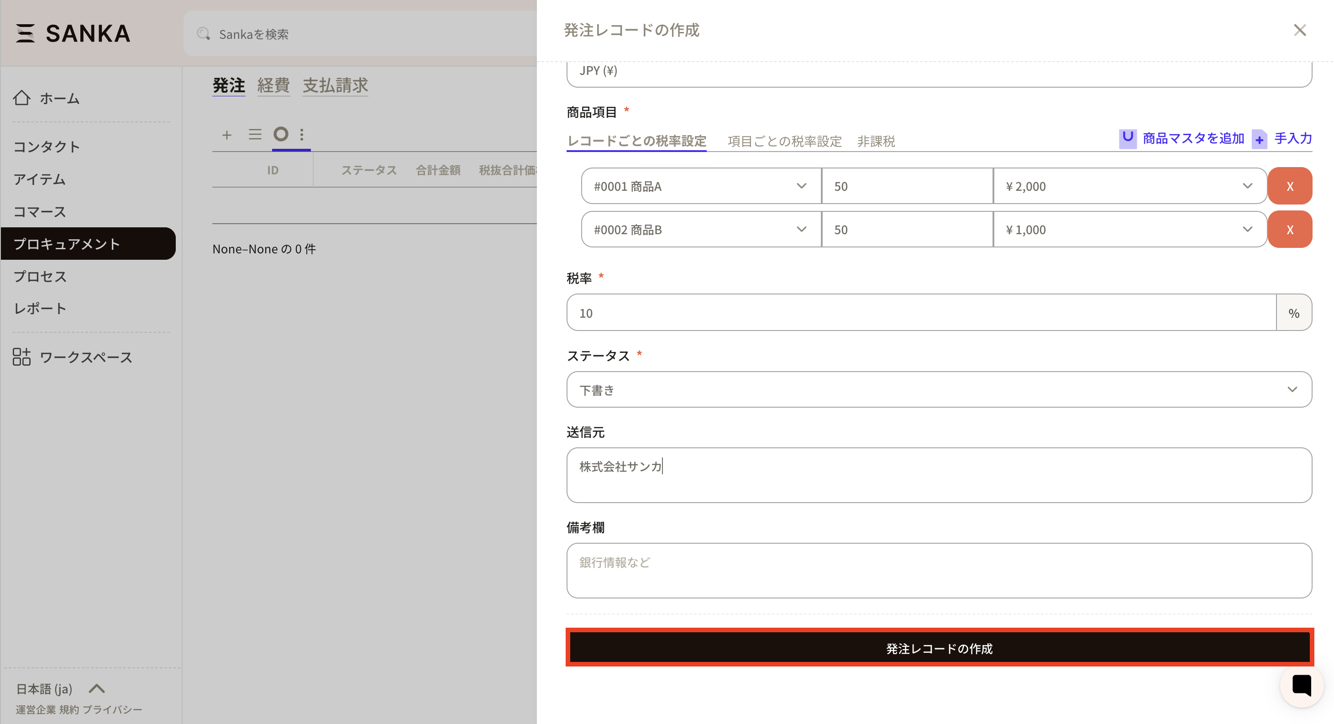The height and width of the screenshot is (724, 1334).
Task: Open the 経費 tab in the header
Action: click(x=273, y=85)
